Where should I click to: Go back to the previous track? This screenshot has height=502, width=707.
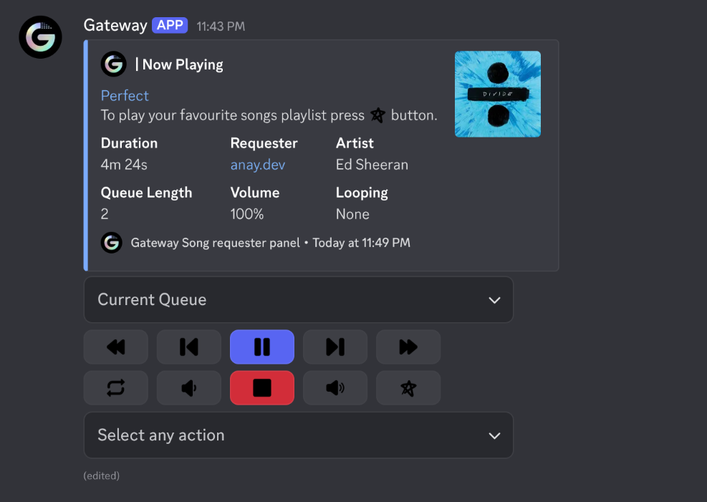(188, 347)
